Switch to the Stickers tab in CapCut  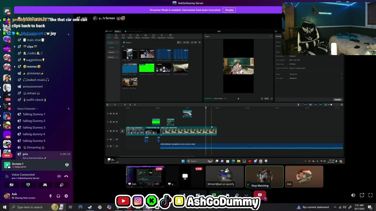pos(130,36)
